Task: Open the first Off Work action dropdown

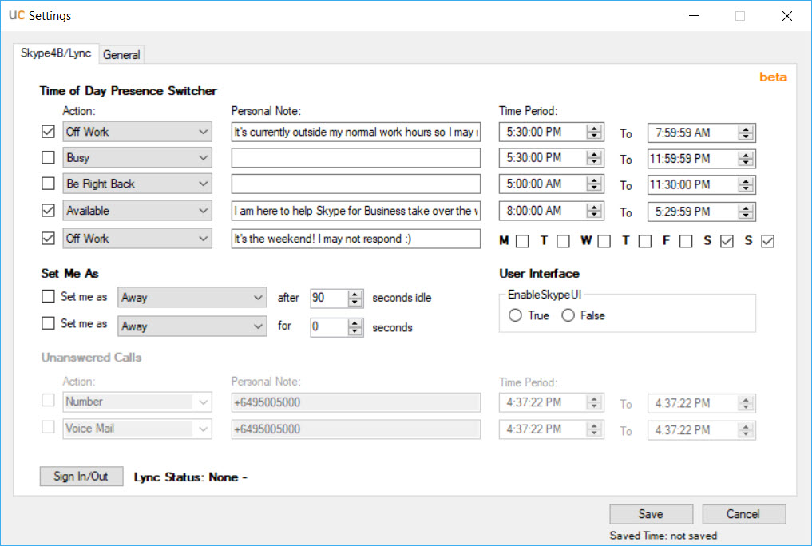Action: [137, 132]
